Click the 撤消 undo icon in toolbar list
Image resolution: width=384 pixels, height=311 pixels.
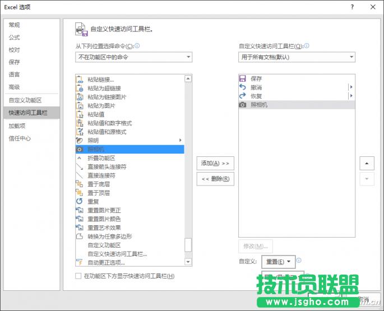242,87
